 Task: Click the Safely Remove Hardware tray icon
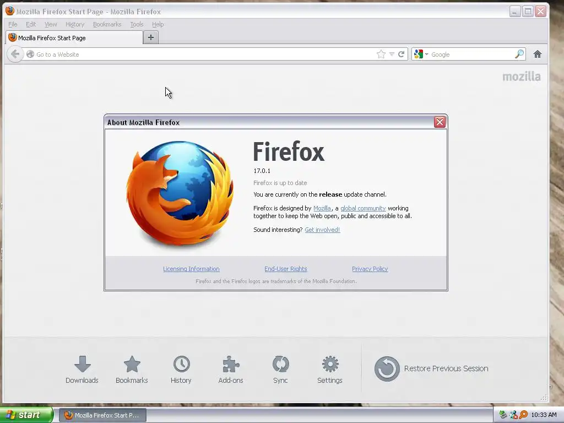503,415
